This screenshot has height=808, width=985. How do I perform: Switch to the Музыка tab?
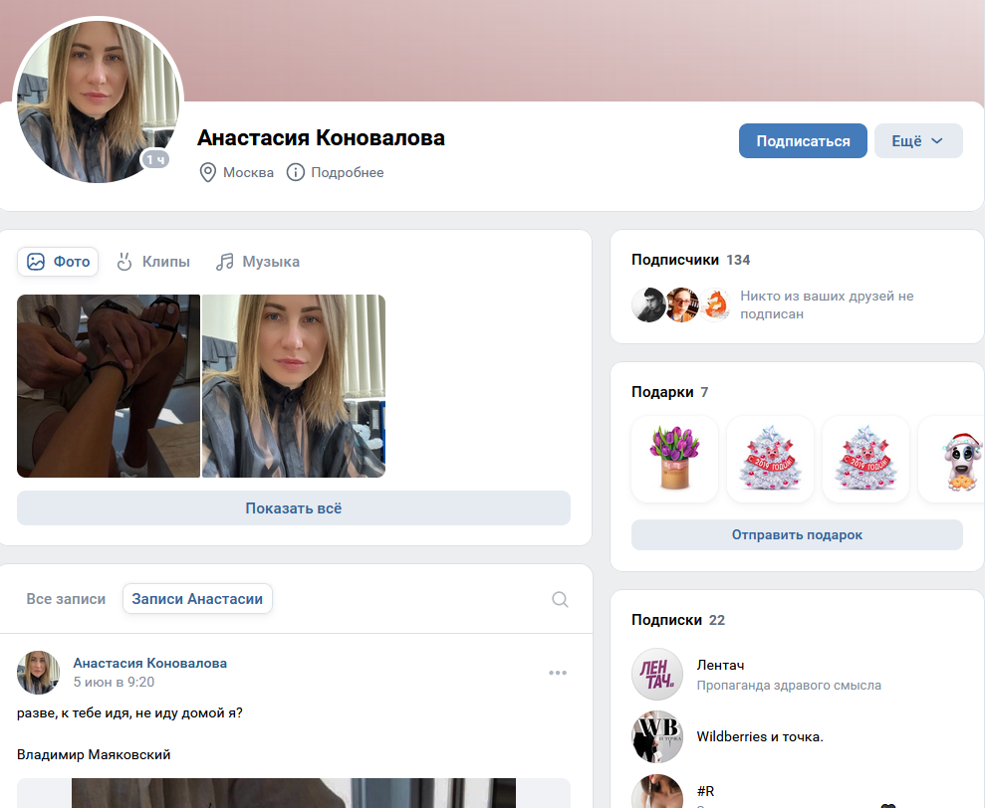[x=258, y=262]
